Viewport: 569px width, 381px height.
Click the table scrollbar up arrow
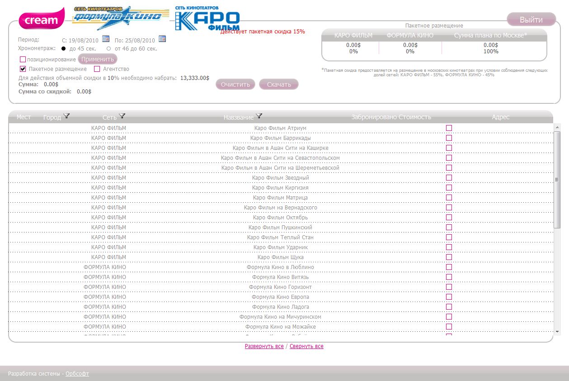pos(557,127)
